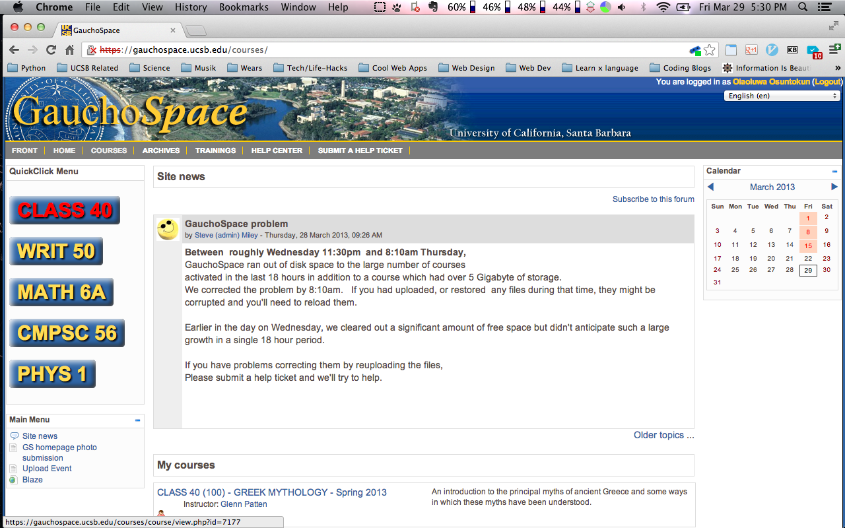Collapse the Calendar block
The width and height of the screenshot is (845, 528).
click(x=835, y=171)
